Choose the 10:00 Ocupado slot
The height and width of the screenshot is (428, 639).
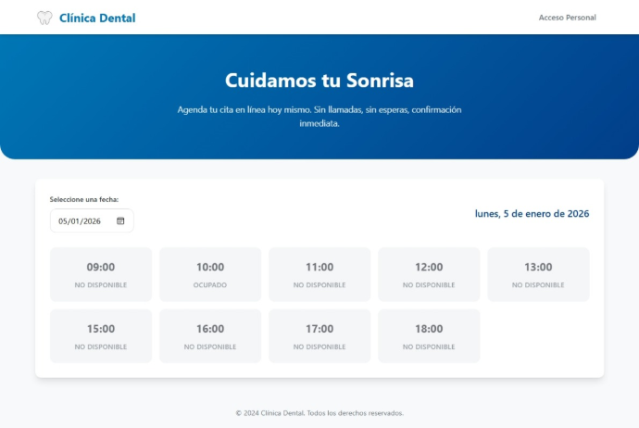(210, 274)
